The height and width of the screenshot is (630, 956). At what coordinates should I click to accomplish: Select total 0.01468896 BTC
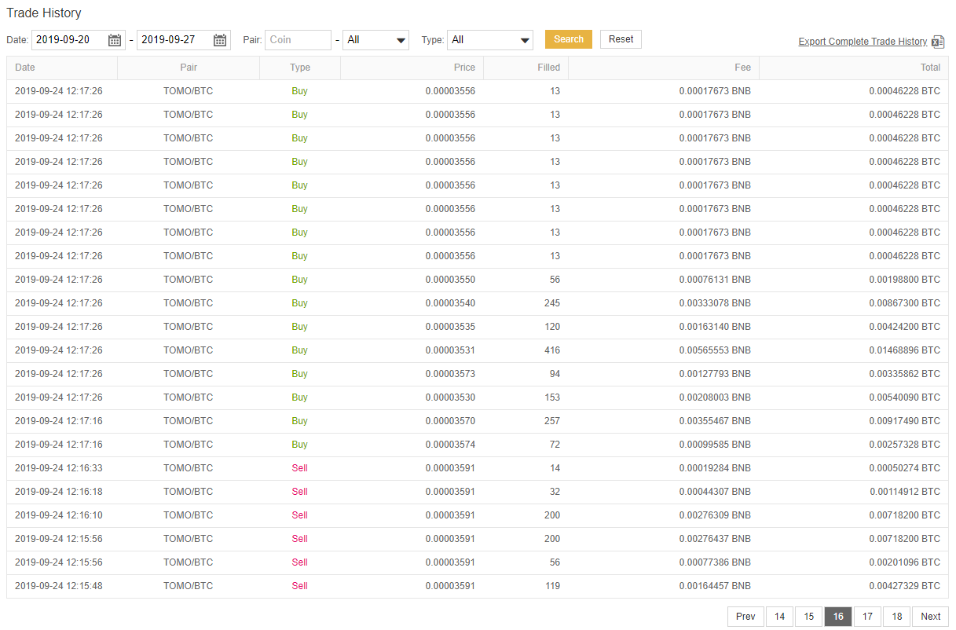[x=904, y=350]
